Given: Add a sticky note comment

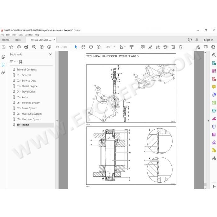Looking at the screenshot, I should tap(143, 47).
